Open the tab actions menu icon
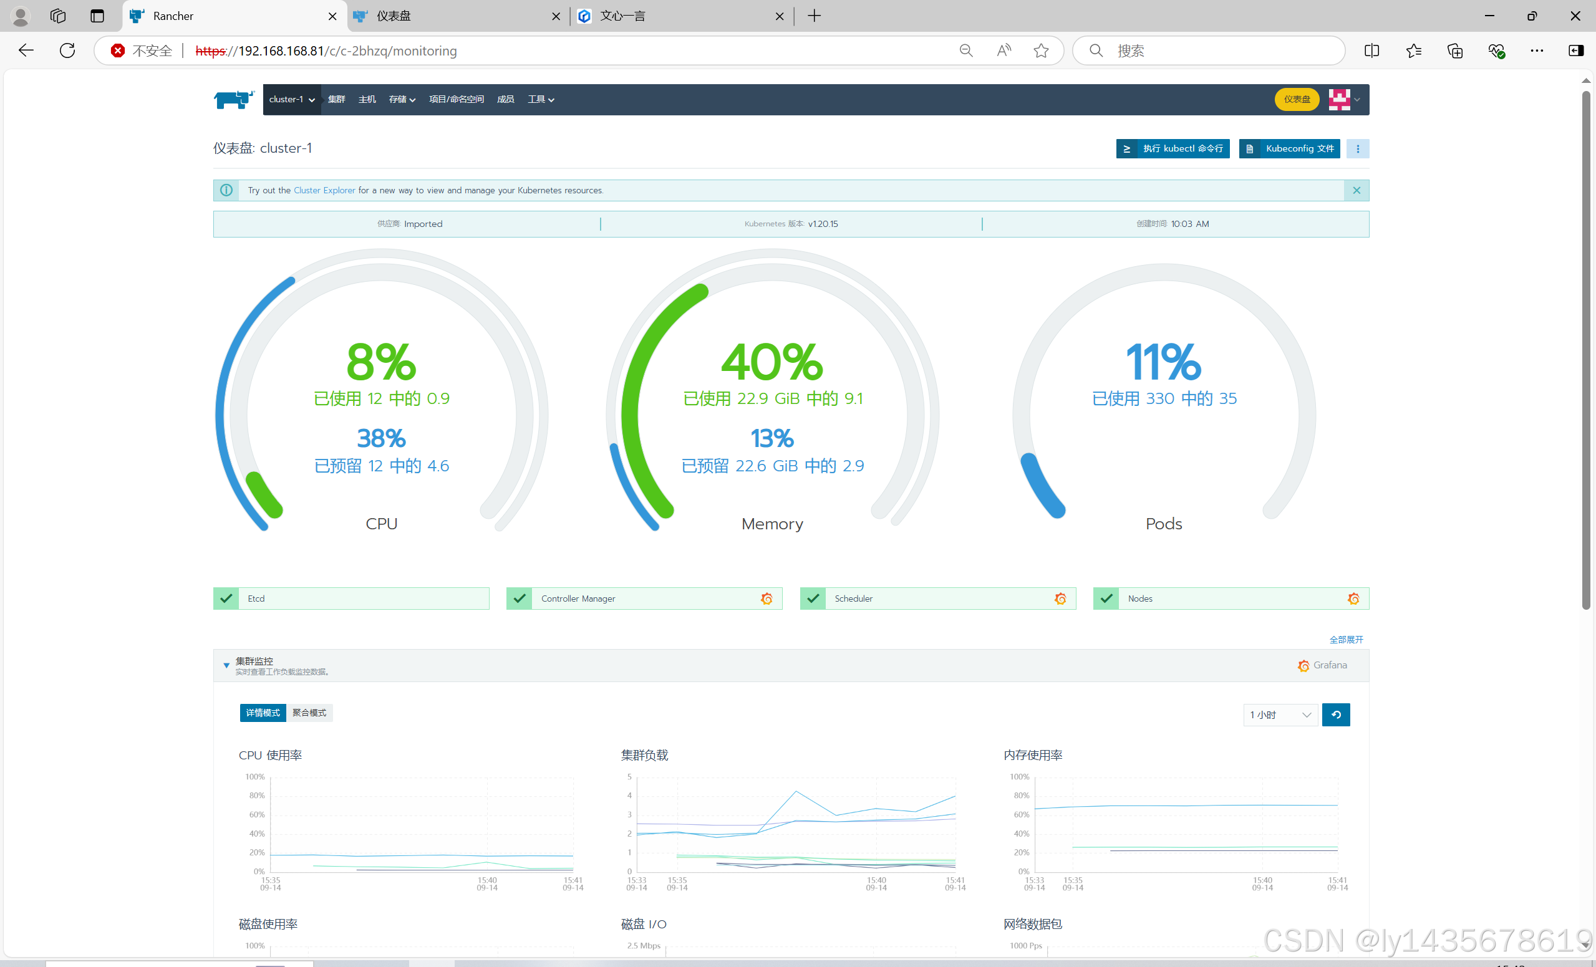 pos(97,16)
